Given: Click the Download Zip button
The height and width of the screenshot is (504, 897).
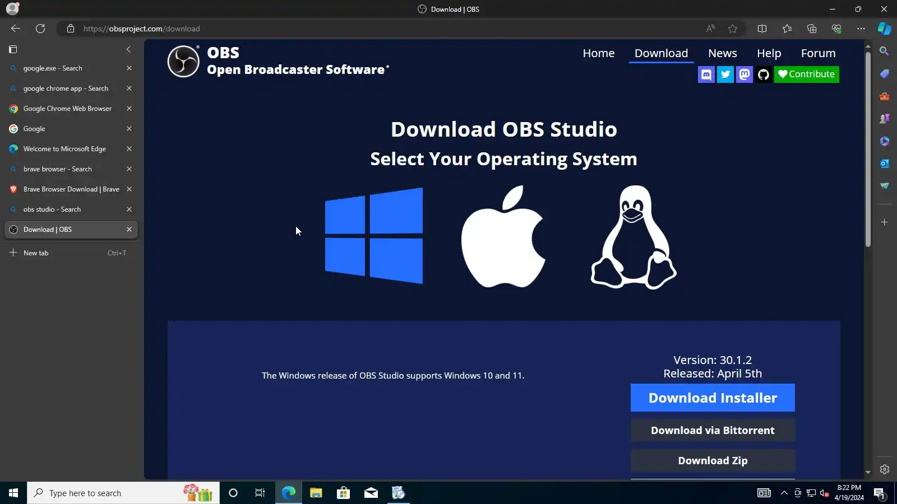Looking at the screenshot, I should 713,460.
